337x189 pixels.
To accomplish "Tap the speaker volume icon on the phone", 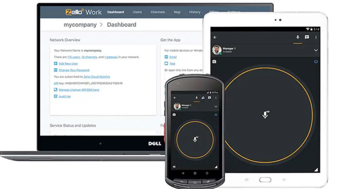I will [x=174, y=167].
